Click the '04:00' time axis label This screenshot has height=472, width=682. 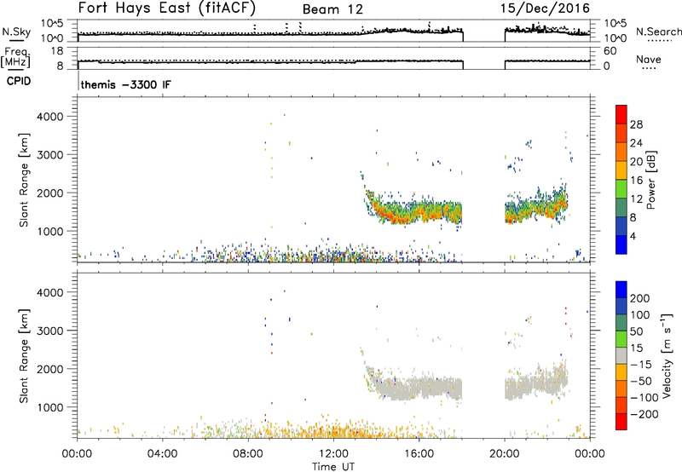click(x=163, y=454)
